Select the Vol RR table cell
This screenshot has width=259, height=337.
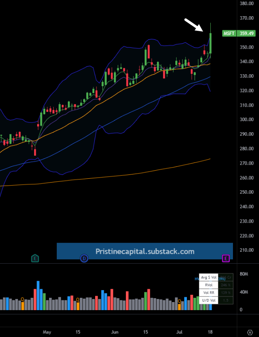tap(209, 293)
